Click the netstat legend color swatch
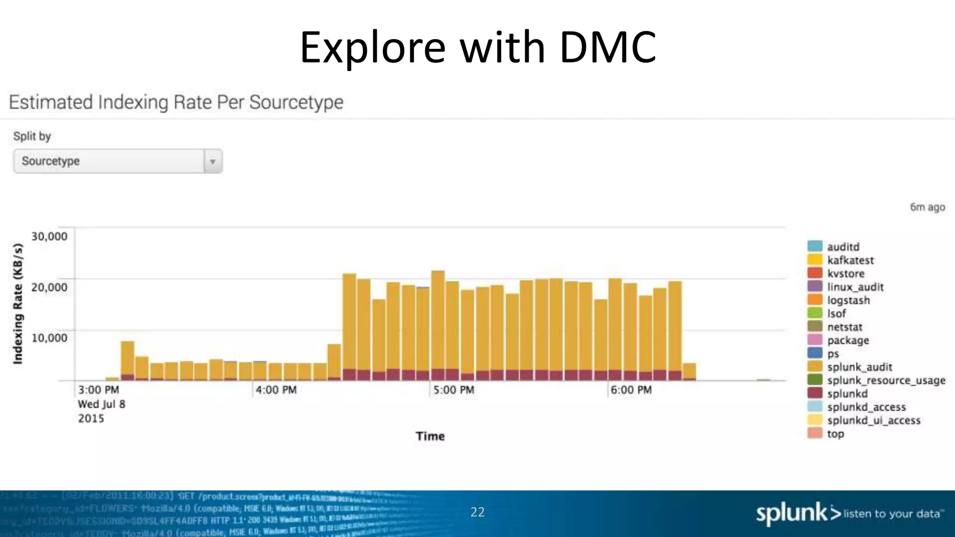This screenshot has width=955, height=537. point(815,326)
